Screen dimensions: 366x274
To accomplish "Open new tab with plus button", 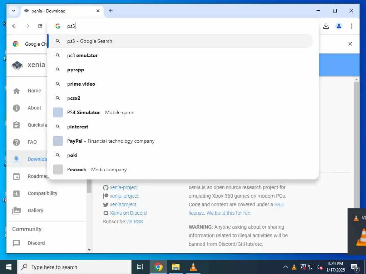I will click(x=111, y=11).
